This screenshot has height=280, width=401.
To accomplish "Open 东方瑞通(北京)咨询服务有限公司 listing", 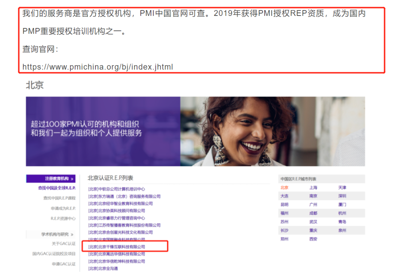I will tap(124, 196).
